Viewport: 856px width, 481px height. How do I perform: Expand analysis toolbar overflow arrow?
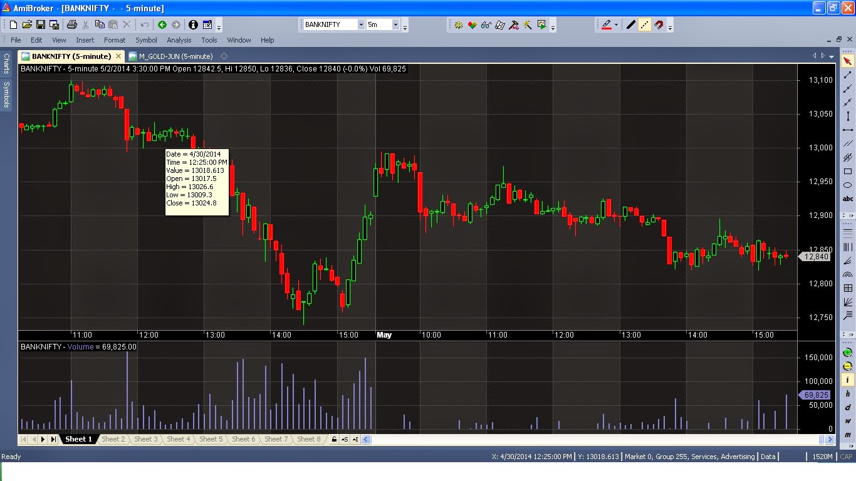tap(554, 26)
